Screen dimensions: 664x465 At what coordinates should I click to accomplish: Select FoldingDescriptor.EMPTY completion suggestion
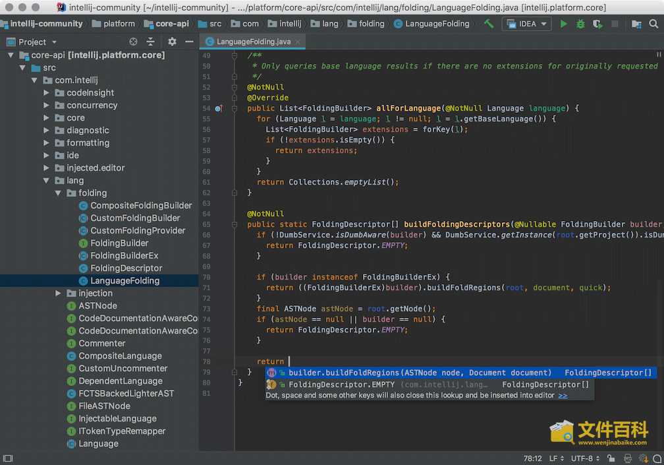[429, 385]
